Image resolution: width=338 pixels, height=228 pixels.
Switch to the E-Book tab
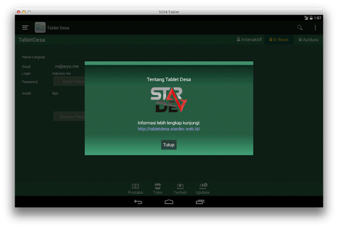[279, 40]
